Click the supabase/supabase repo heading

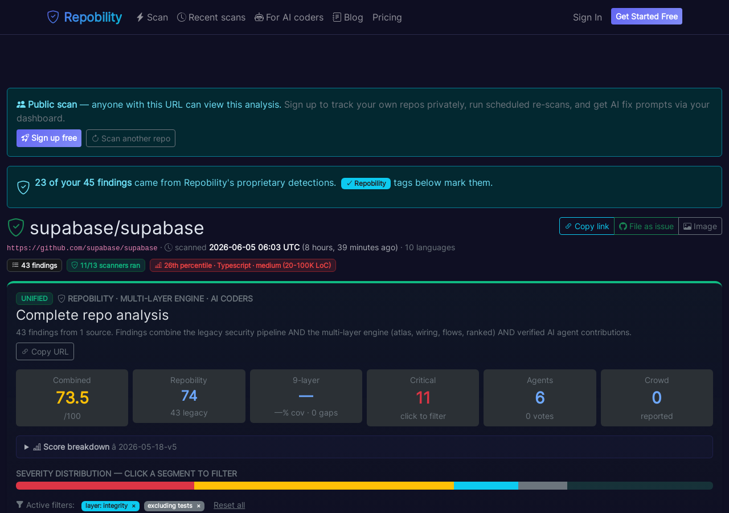[117, 228]
